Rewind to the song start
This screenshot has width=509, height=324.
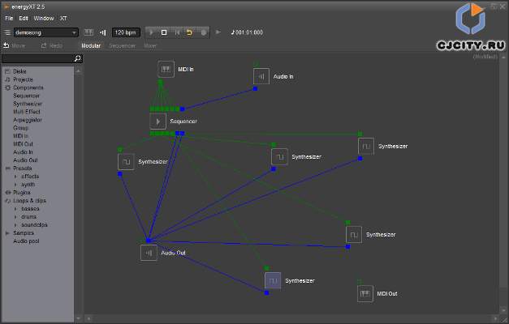[177, 32]
